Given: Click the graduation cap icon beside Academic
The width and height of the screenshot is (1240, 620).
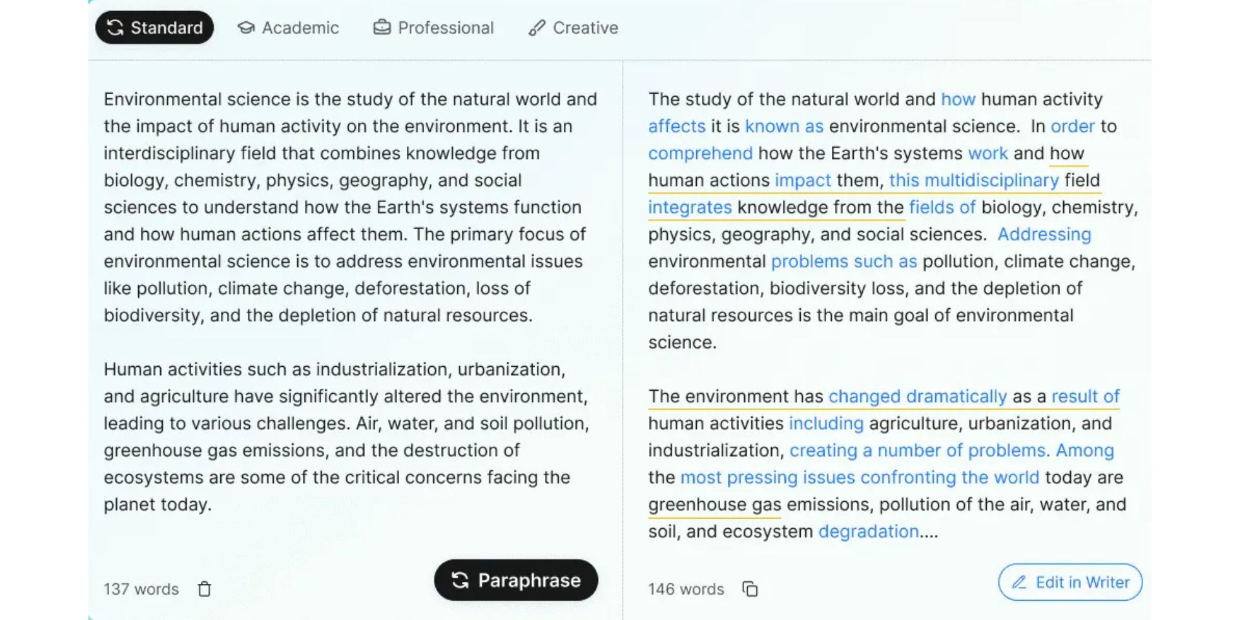Looking at the screenshot, I should click(x=246, y=28).
